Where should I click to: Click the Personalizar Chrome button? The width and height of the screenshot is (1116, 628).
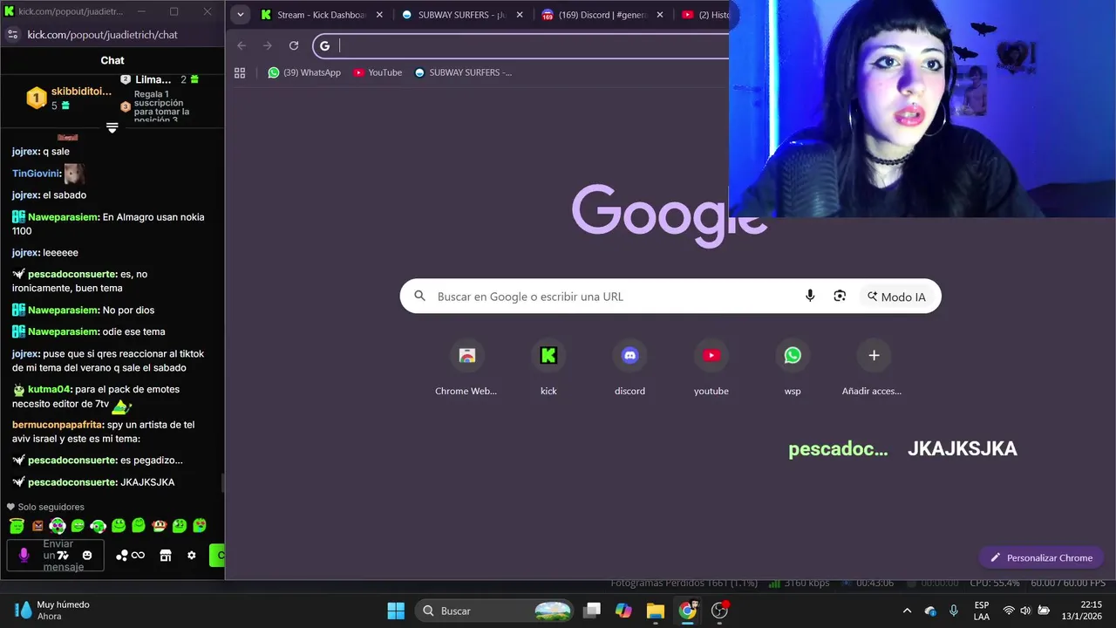[x=1041, y=557]
